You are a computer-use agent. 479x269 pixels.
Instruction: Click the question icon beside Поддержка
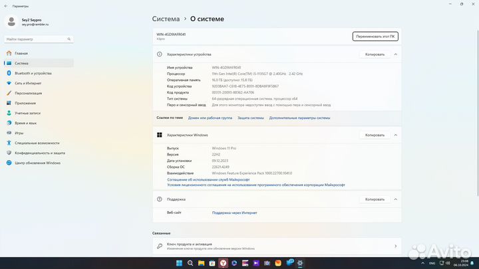160,199
